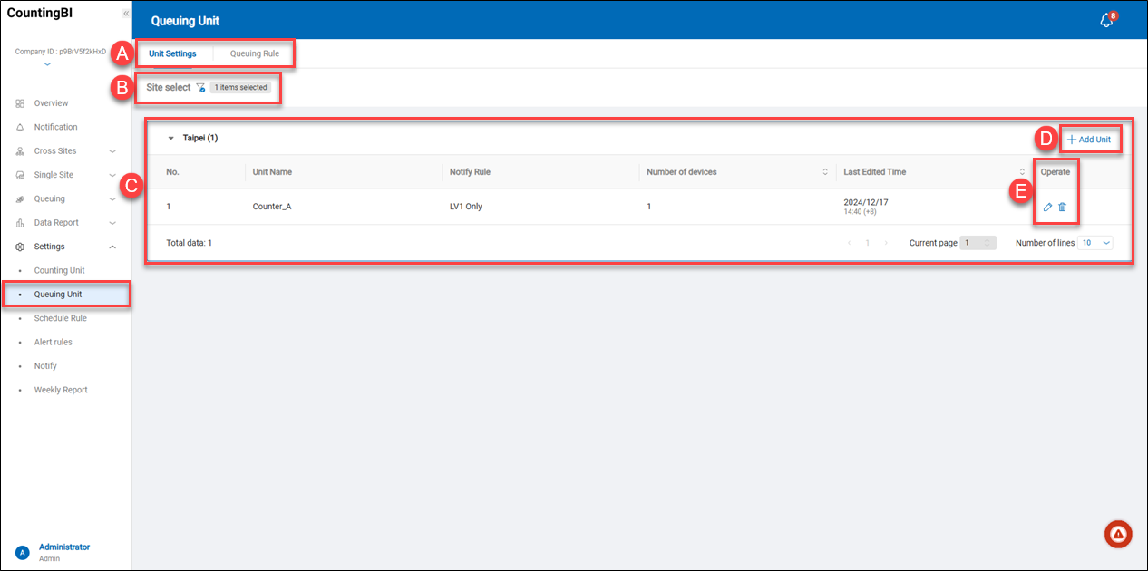Edit Counter_A with the pencil icon

[1047, 207]
